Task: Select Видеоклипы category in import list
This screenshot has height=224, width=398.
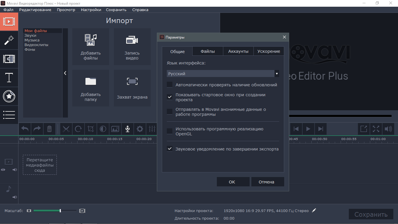Action: (x=43, y=45)
